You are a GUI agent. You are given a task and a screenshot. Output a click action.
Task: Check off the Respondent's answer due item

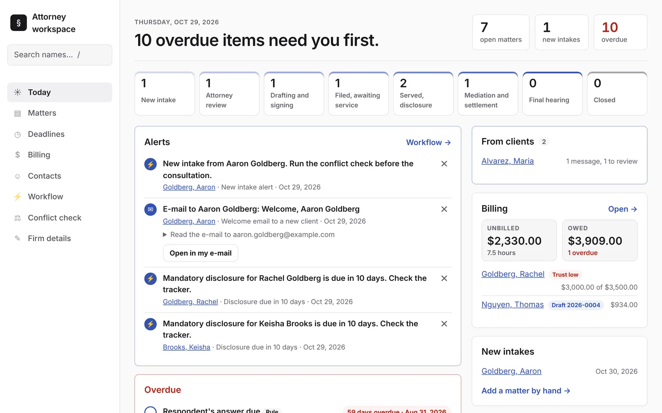[x=150, y=411]
